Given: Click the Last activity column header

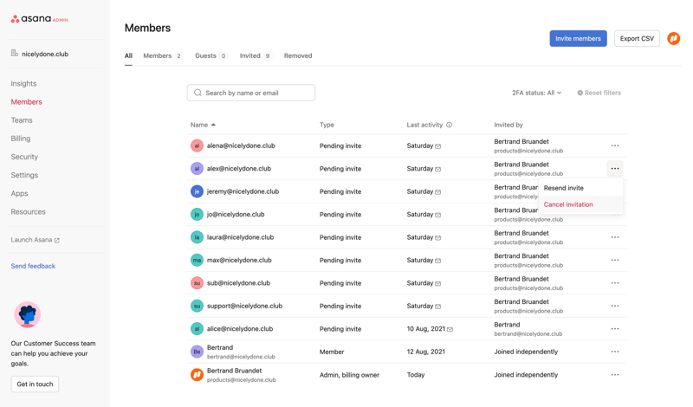Looking at the screenshot, I should point(424,125).
